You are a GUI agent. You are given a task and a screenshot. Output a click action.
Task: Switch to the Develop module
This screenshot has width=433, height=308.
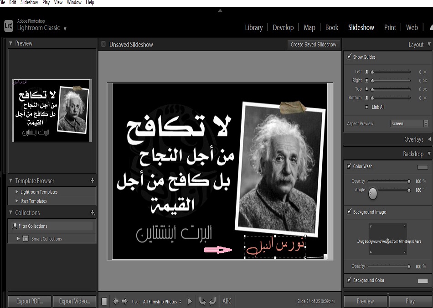(x=283, y=27)
